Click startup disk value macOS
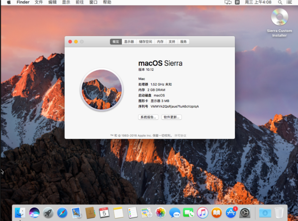The width and height of the screenshot is (298, 221). click(159, 95)
